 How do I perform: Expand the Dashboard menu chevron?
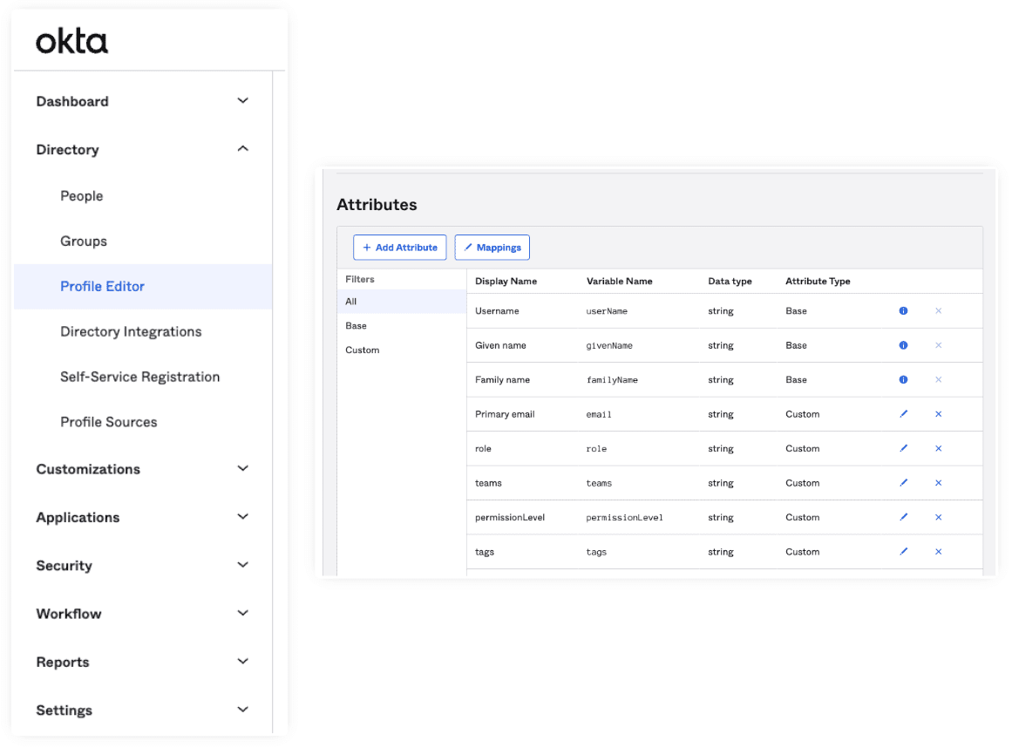243,101
